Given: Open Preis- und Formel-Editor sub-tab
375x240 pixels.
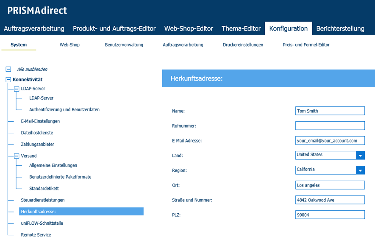Looking at the screenshot, I should tap(306, 45).
